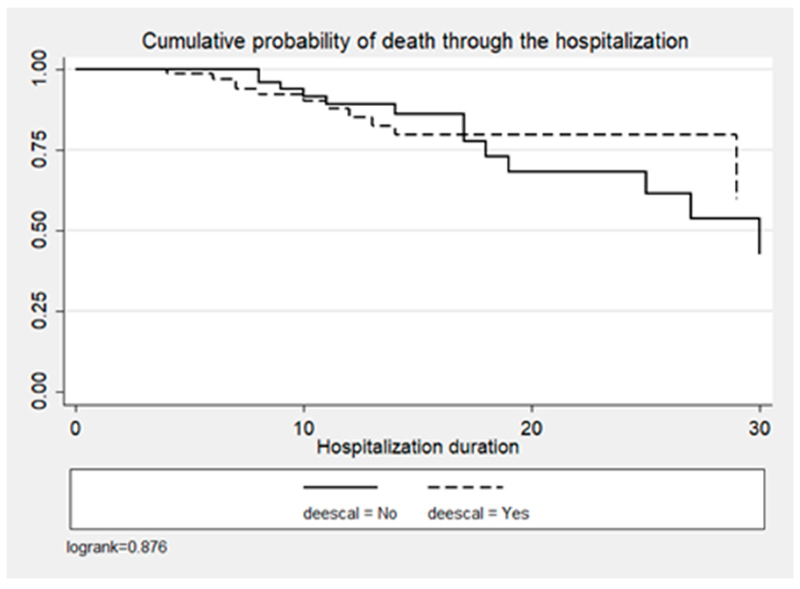Click the Hospitalization duration axis title
The image size is (800, 589).
tap(417, 447)
